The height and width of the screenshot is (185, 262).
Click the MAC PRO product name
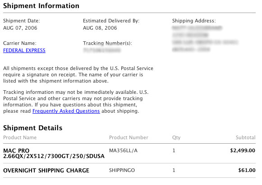click(54, 153)
